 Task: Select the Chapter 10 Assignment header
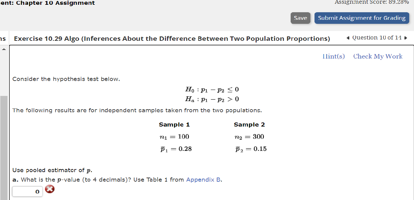click(48, 3)
